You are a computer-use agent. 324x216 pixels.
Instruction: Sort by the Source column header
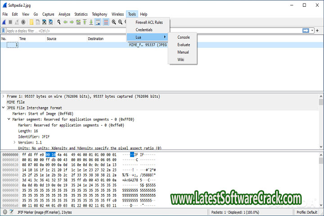[x=66, y=39]
